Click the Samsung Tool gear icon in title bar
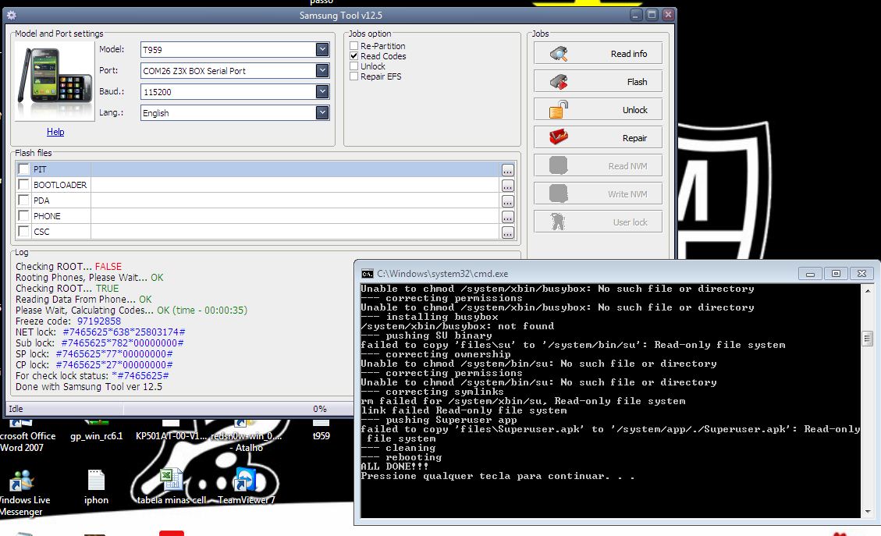Image resolution: width=881 pixels, height=536 pixels. tap(11, 15)
